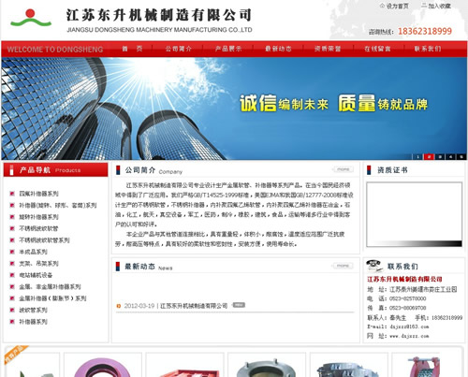Click the telephone icon beside 联系我们 panel
This screenshot has height=377, width=468.
point(374,266)
